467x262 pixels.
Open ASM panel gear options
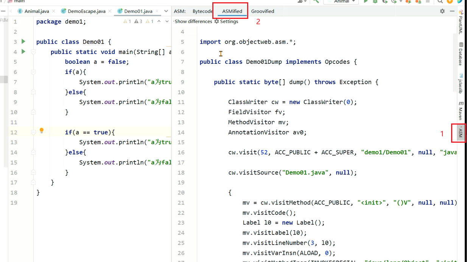click(x=442, y=11)
